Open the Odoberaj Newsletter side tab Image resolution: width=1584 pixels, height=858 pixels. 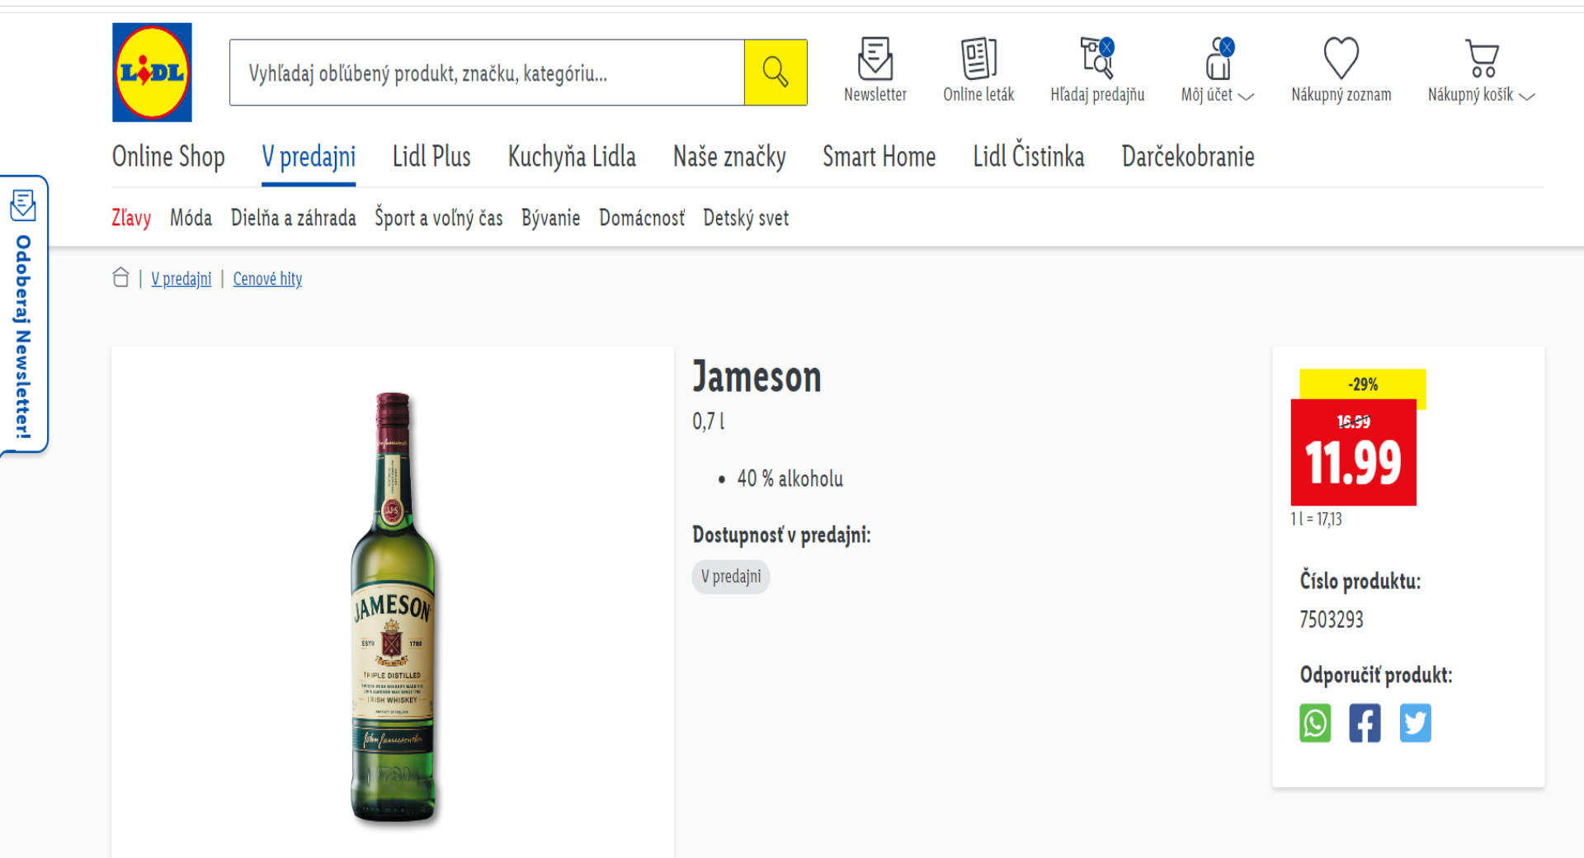[23, 314]
